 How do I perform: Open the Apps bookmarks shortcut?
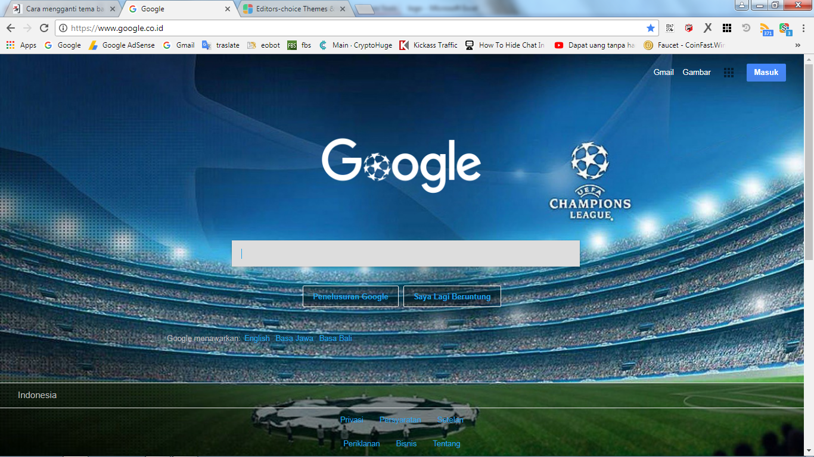[21, 45]
